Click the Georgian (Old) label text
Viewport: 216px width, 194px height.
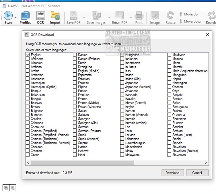tap(88, 123)
